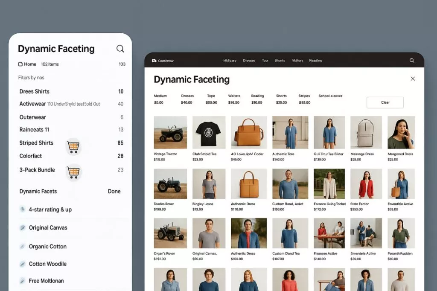Click the search icon in the left panel
The width and height of the screenshot is (437, 291).
pos(120,49)
